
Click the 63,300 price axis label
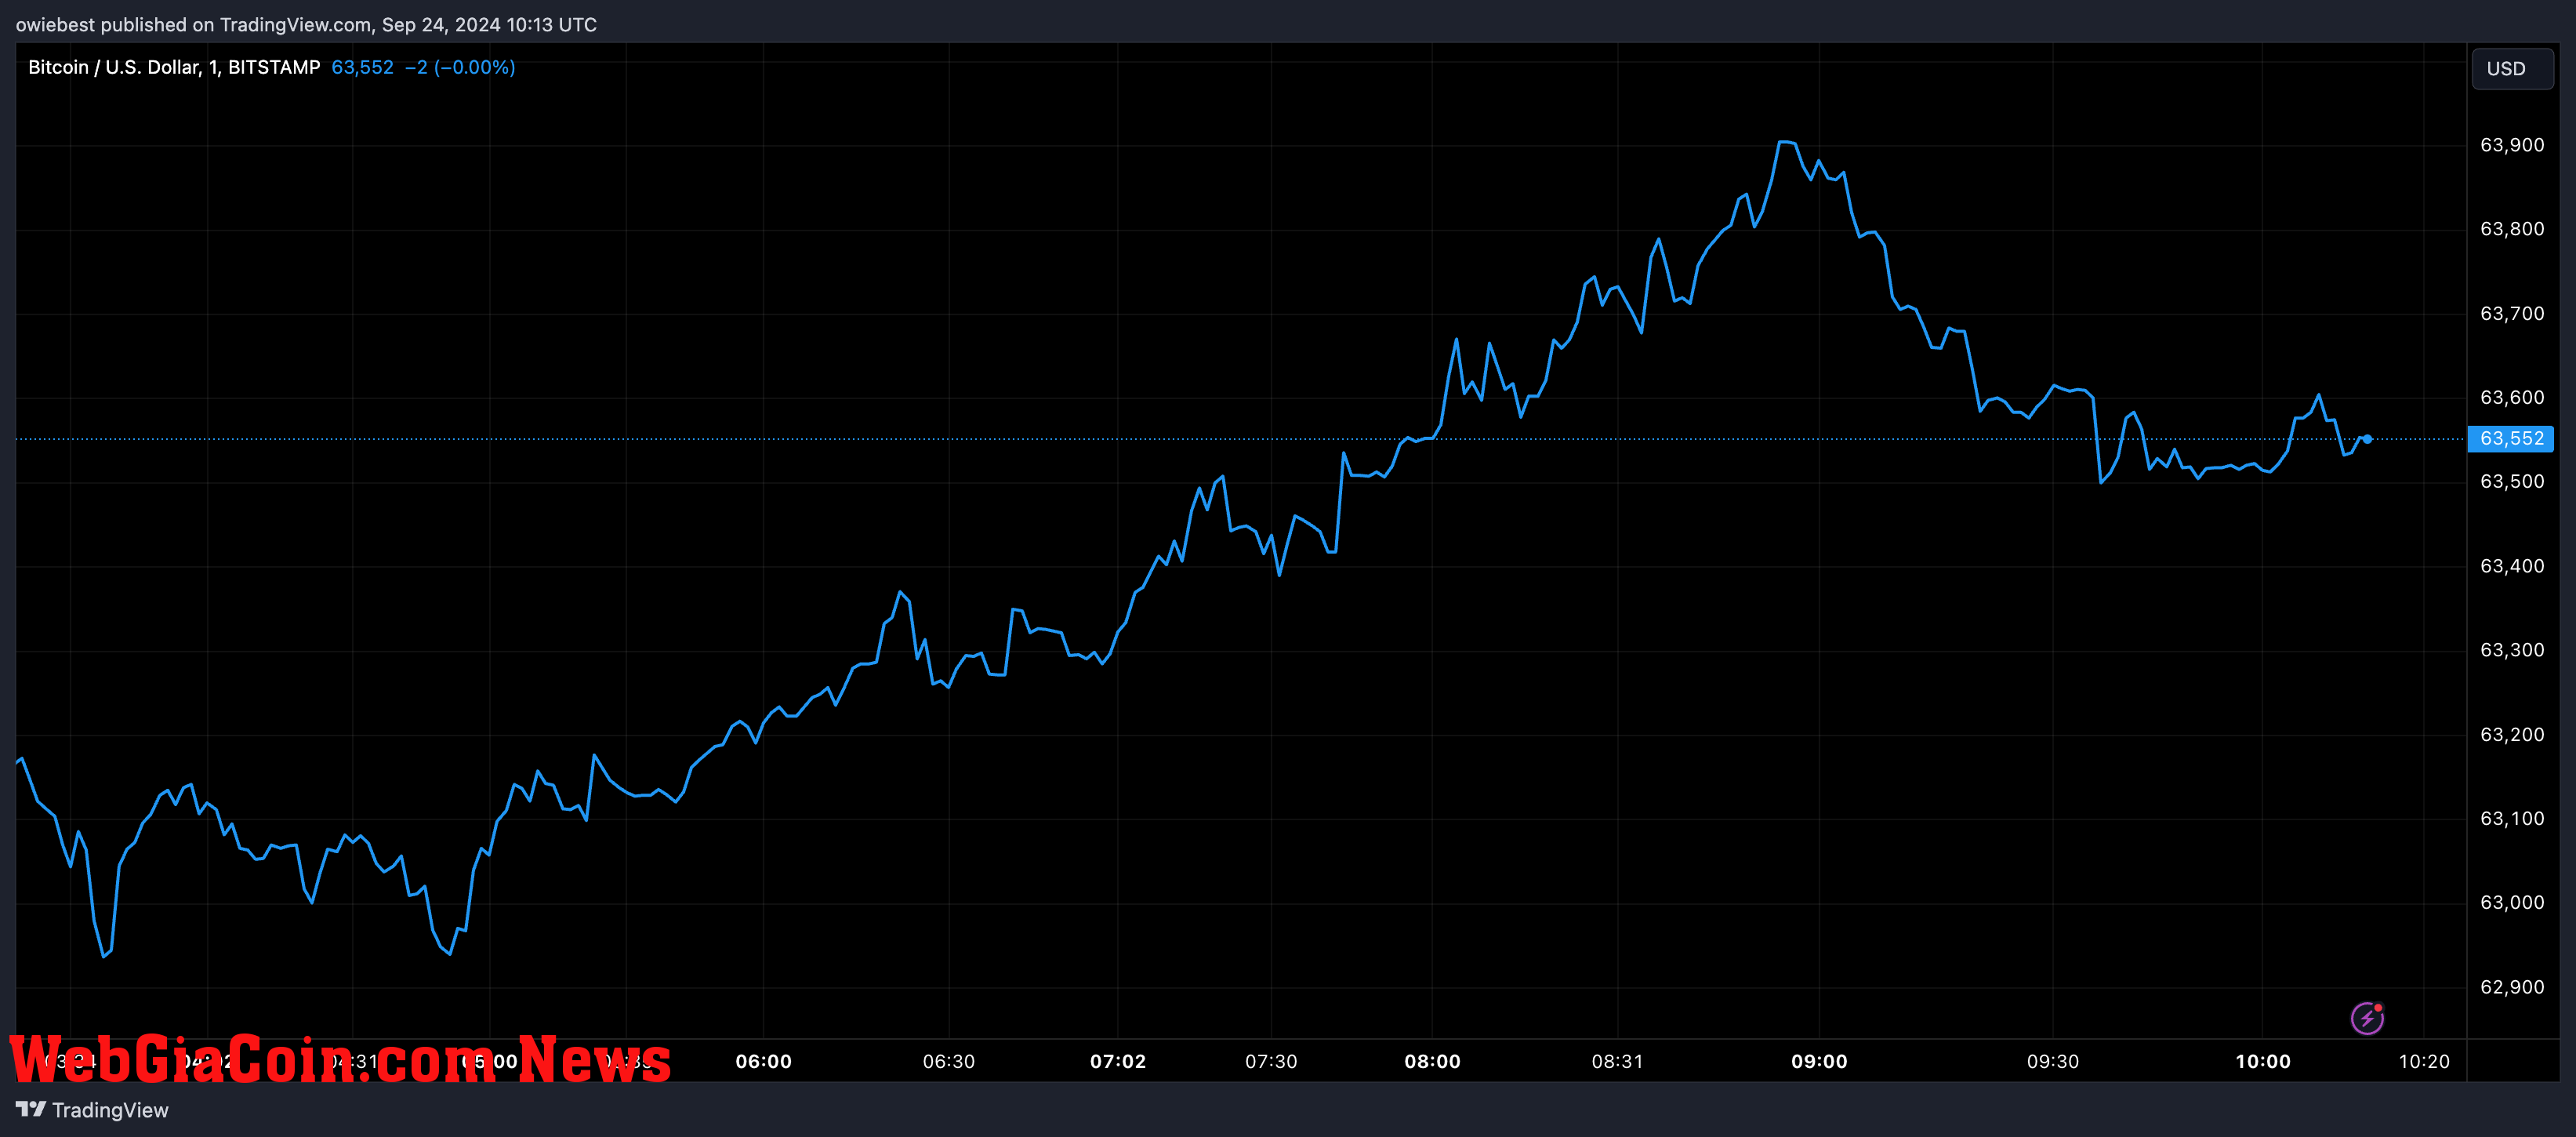(x=2512, y=650)
